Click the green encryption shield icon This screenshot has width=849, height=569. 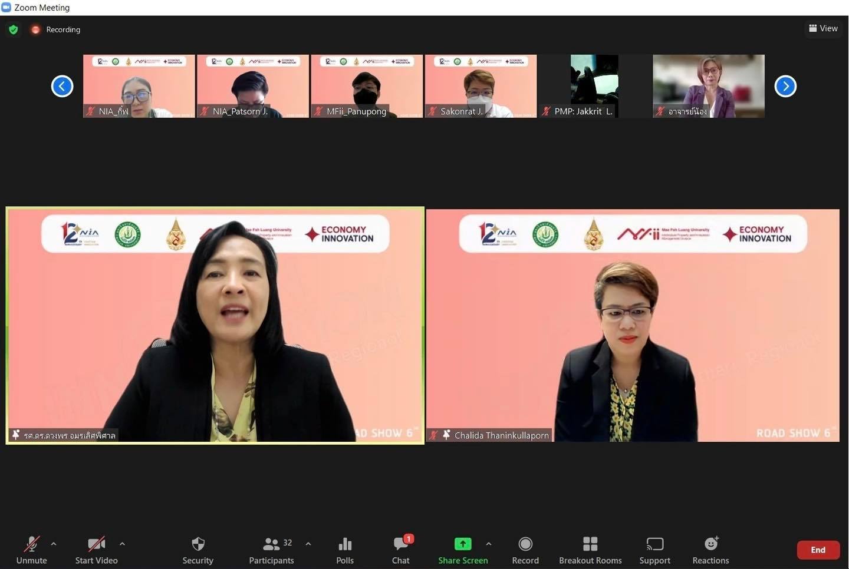pos(14,29)
